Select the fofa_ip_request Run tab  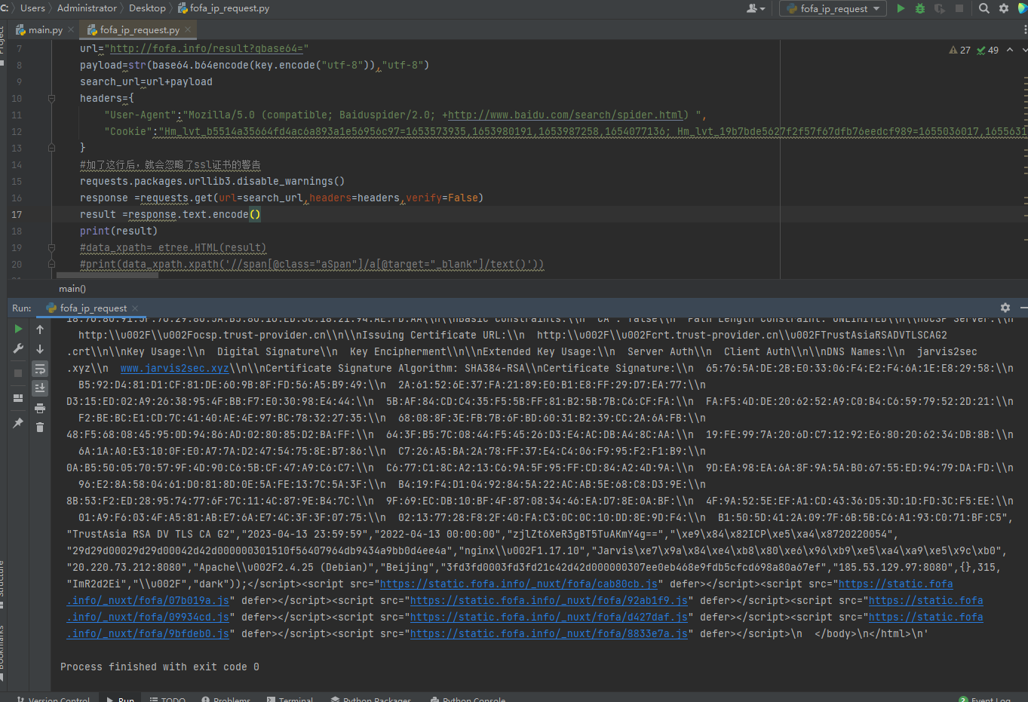point(92,308)
